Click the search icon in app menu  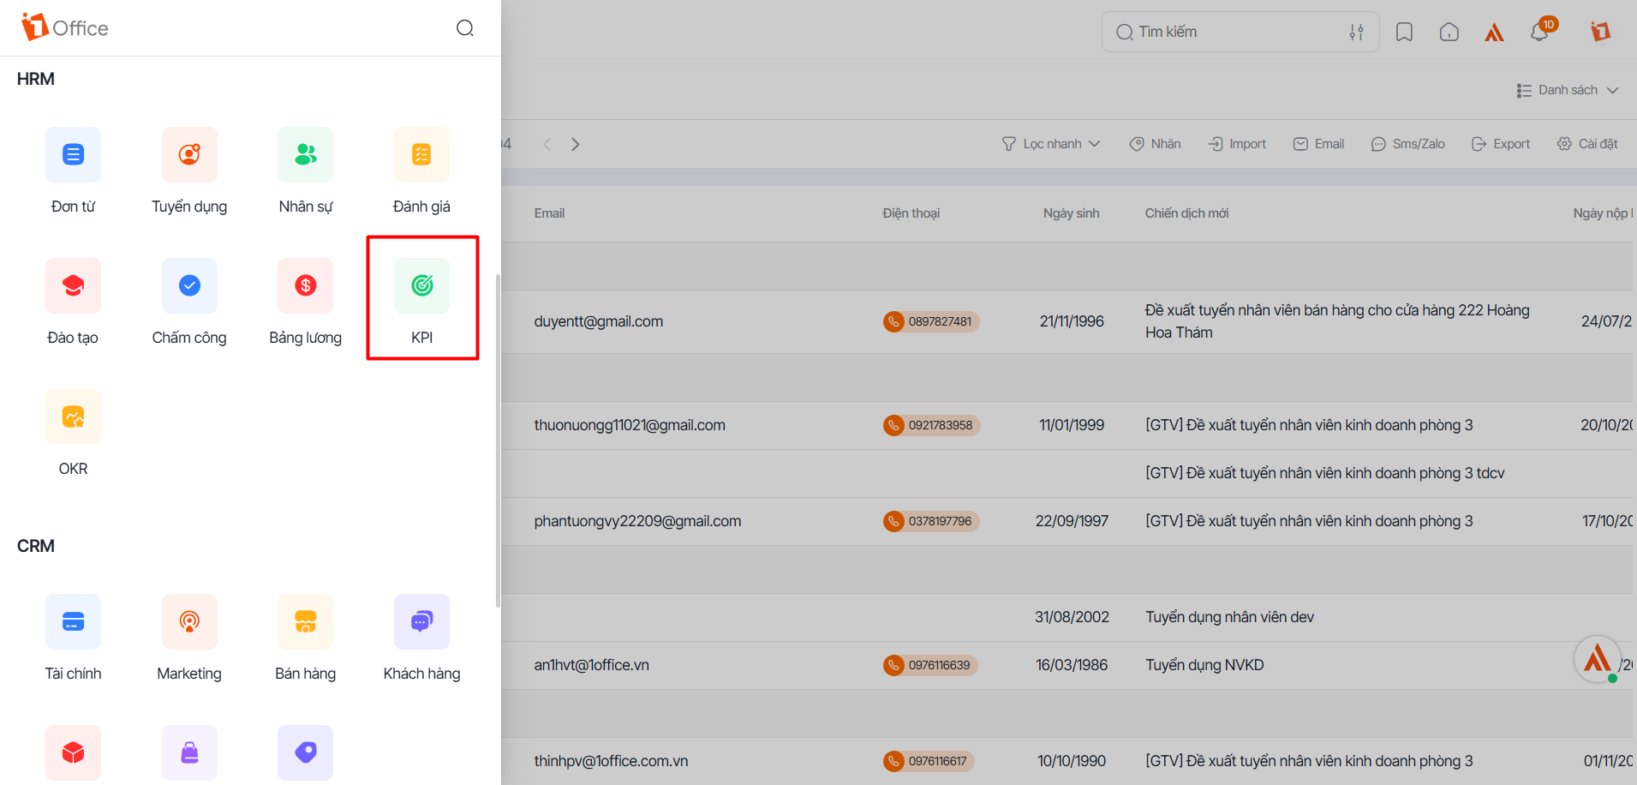[465, 28]
